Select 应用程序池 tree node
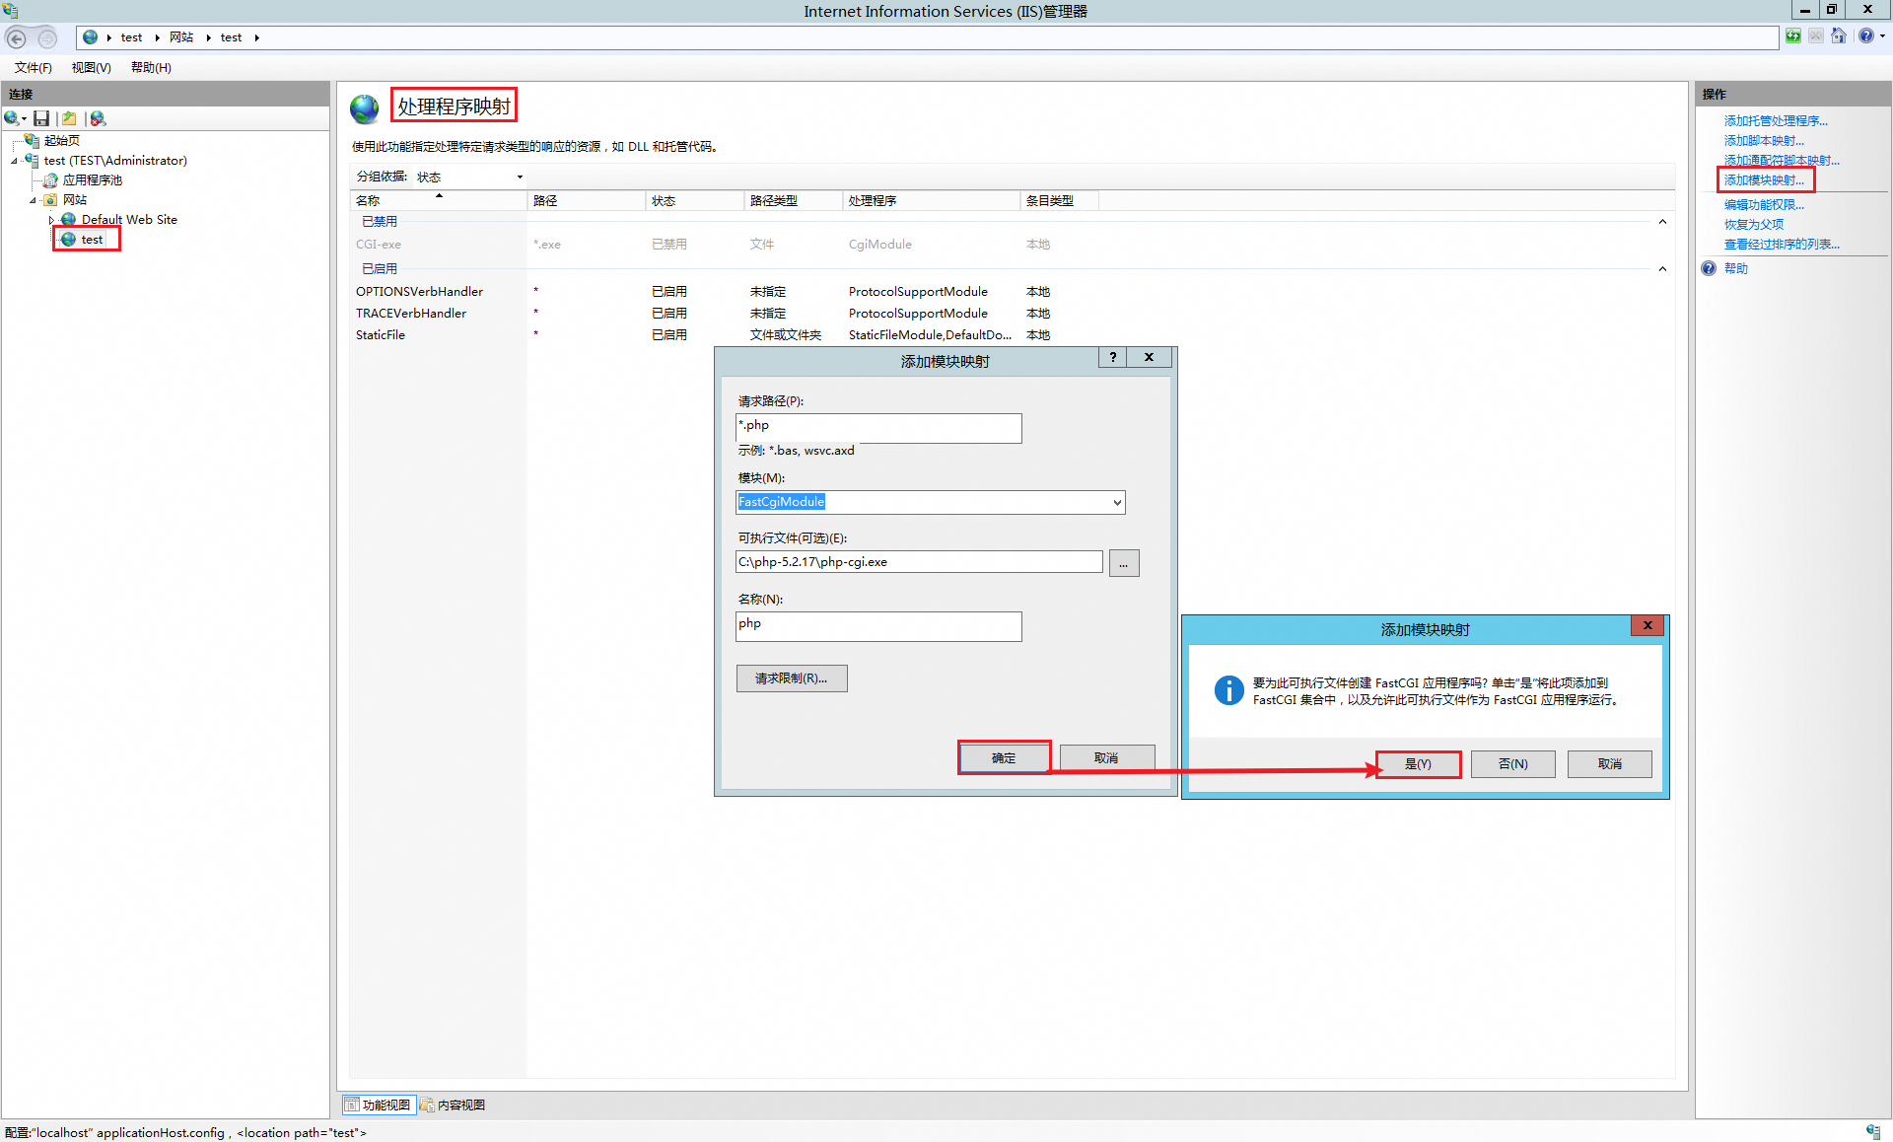 (93, 180)
